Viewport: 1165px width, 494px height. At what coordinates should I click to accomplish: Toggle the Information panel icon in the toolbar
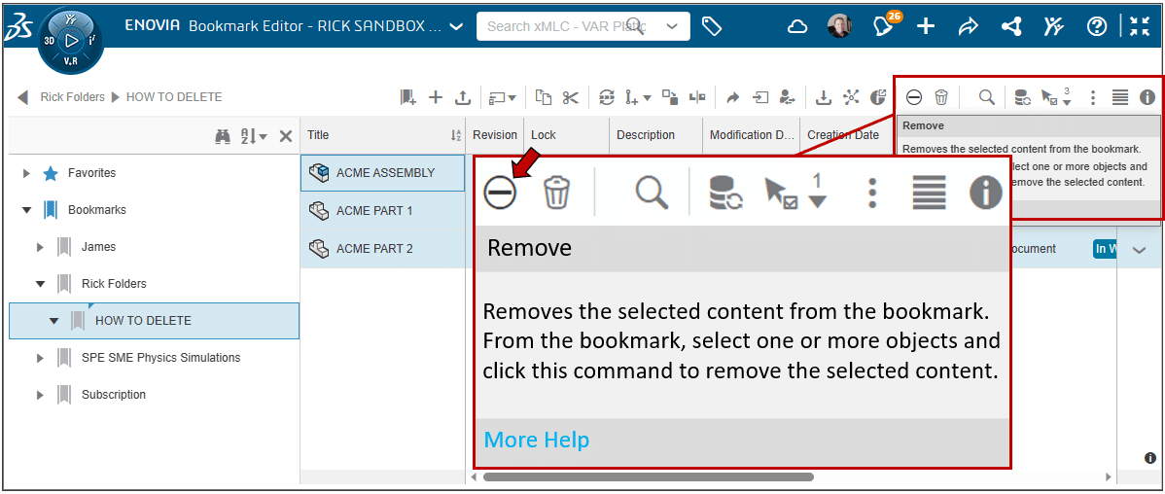coord(1147,97)
